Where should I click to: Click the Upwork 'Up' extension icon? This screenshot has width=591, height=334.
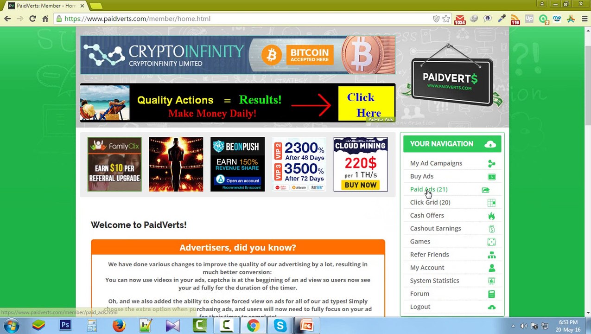pos(529,19)
